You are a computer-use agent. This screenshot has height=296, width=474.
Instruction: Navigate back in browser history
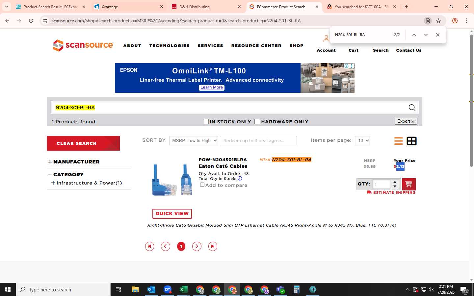click(x=7, y=21)
